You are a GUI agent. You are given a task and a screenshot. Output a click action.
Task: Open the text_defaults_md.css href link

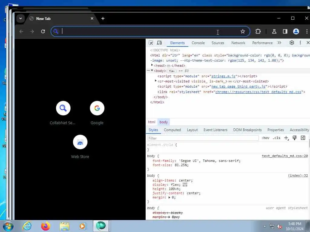click(258, 92)
